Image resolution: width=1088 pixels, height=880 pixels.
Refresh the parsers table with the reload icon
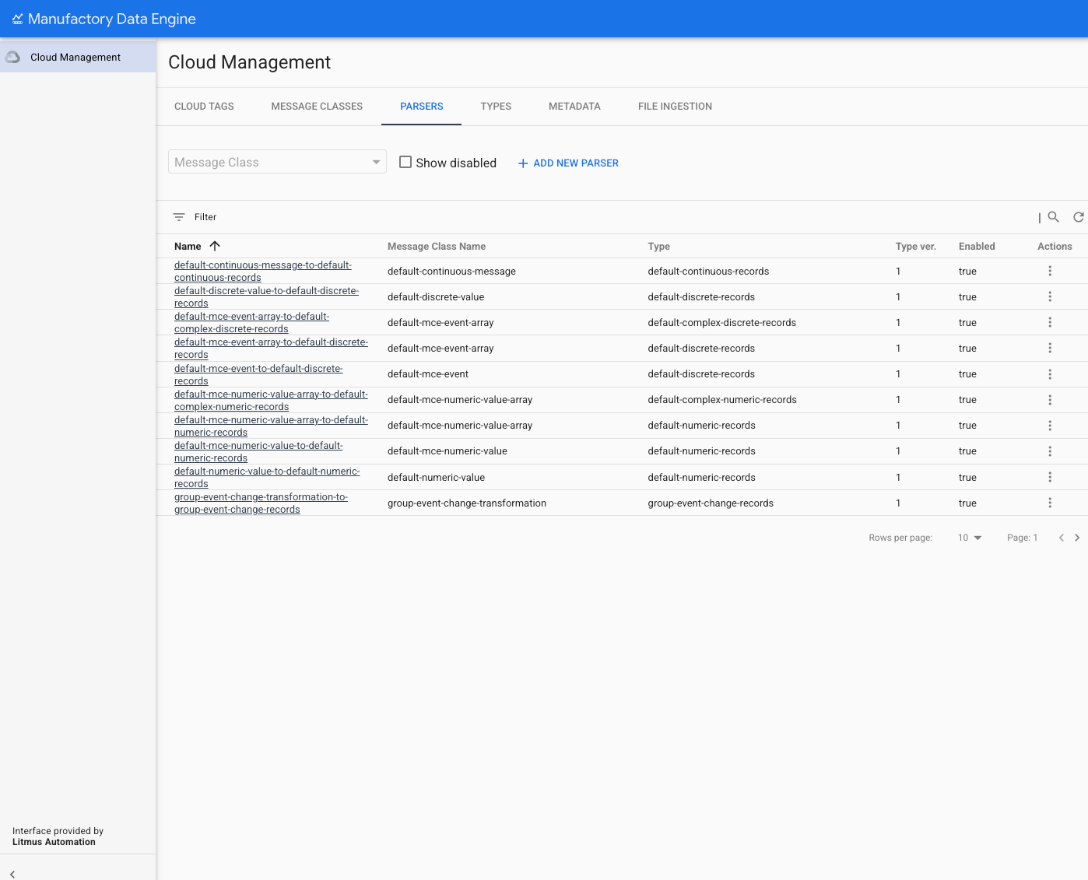tap(1078, 217)
